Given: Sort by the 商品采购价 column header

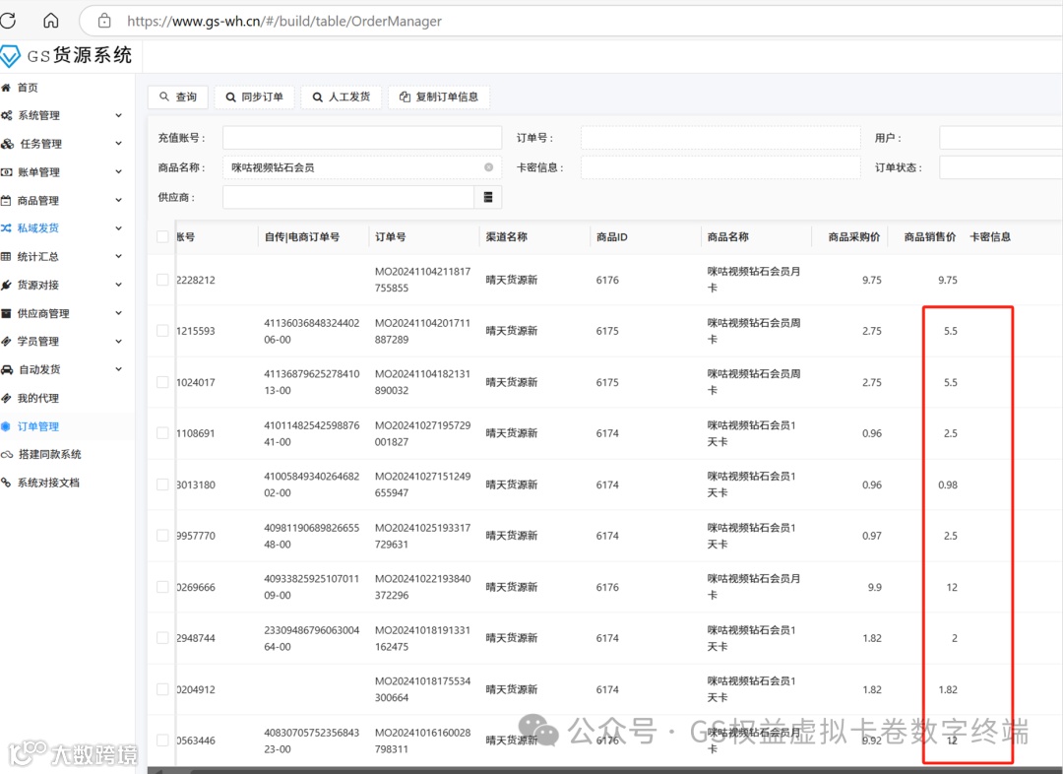Looking at the screenshot, I should point(854,236).
